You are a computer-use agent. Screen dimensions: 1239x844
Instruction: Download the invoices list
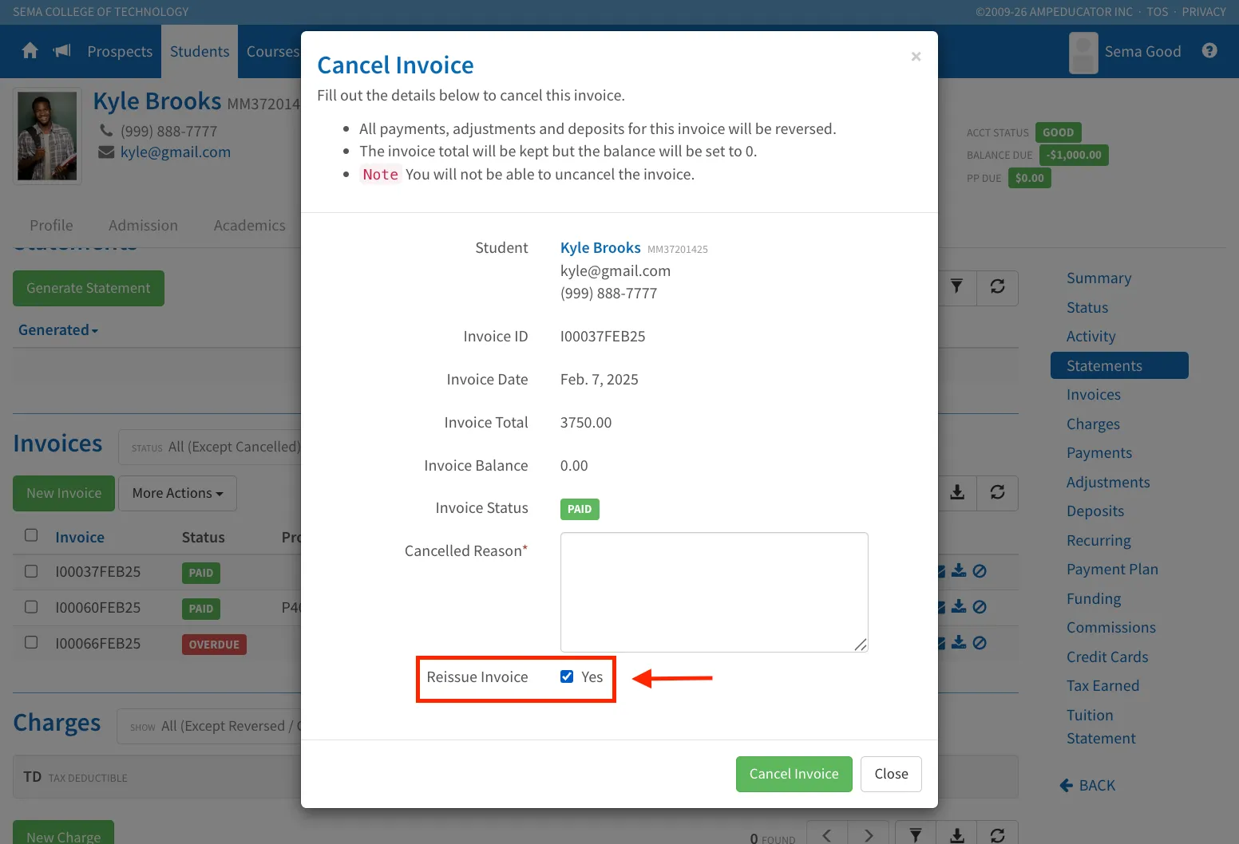click(957, 492)
